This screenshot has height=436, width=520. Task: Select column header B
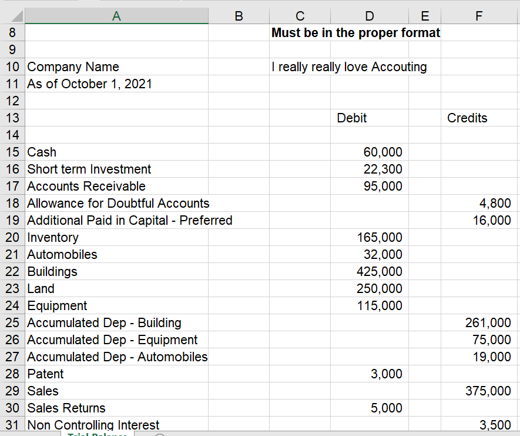[238, 16]
